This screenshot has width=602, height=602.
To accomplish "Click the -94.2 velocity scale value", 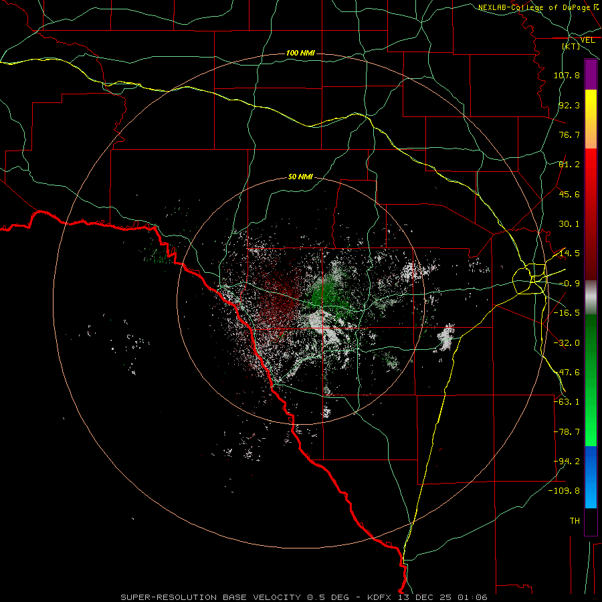I will coord(567,462).
